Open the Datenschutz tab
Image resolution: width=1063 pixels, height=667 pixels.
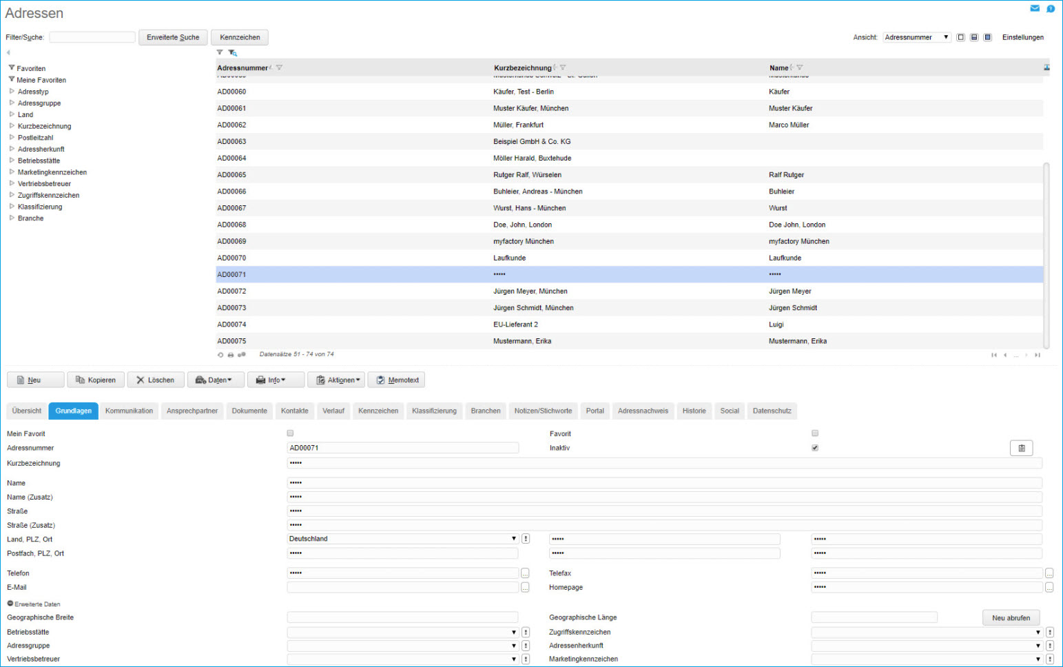[x=772, y=411]
